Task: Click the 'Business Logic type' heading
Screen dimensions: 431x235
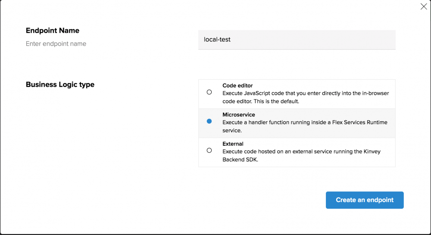Action: coord(60,85)
